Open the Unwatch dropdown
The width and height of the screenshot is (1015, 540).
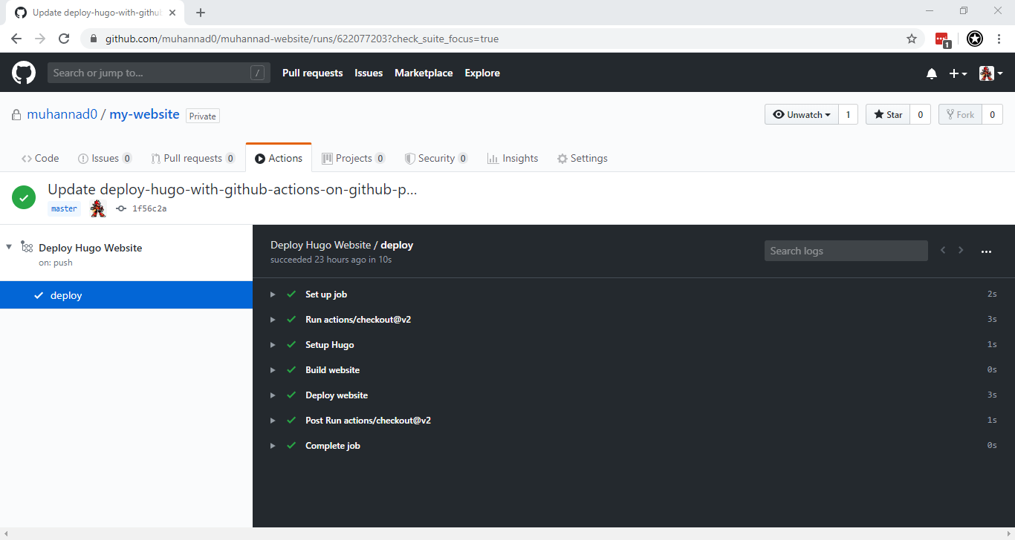click(802, 114)
